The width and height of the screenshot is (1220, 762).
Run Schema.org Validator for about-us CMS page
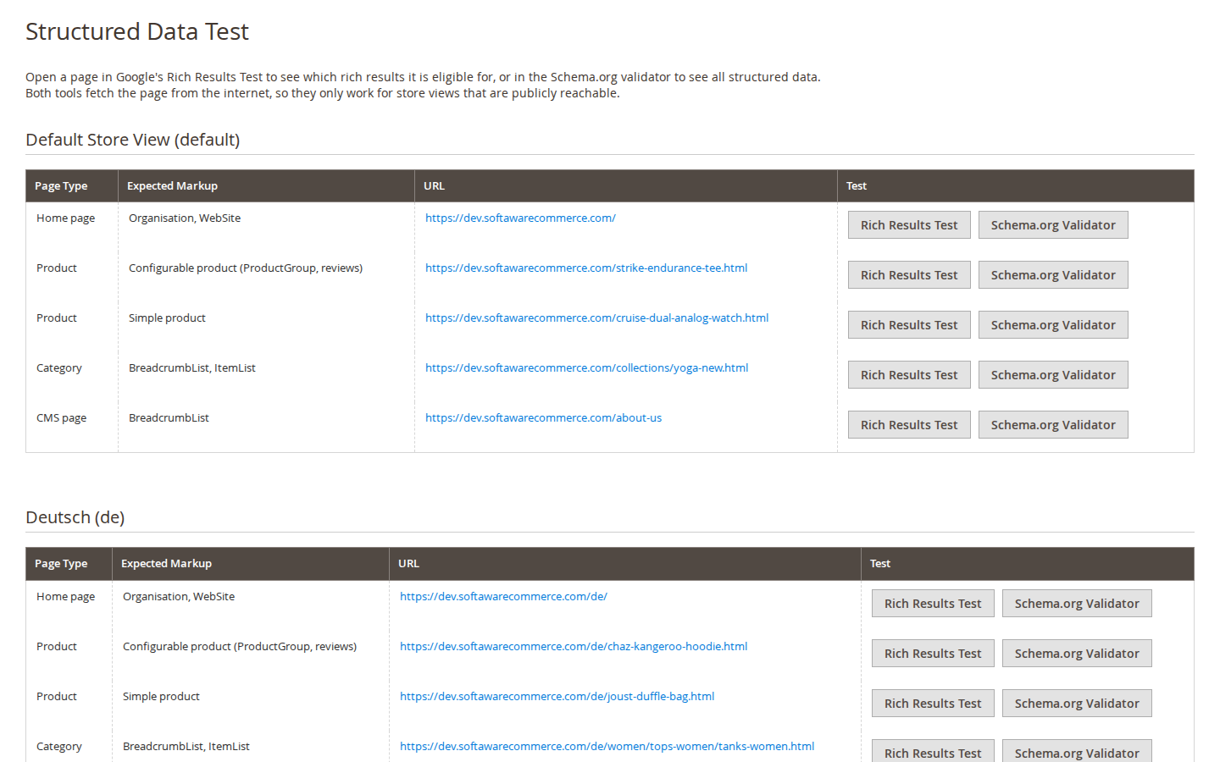click(1053, 425)
